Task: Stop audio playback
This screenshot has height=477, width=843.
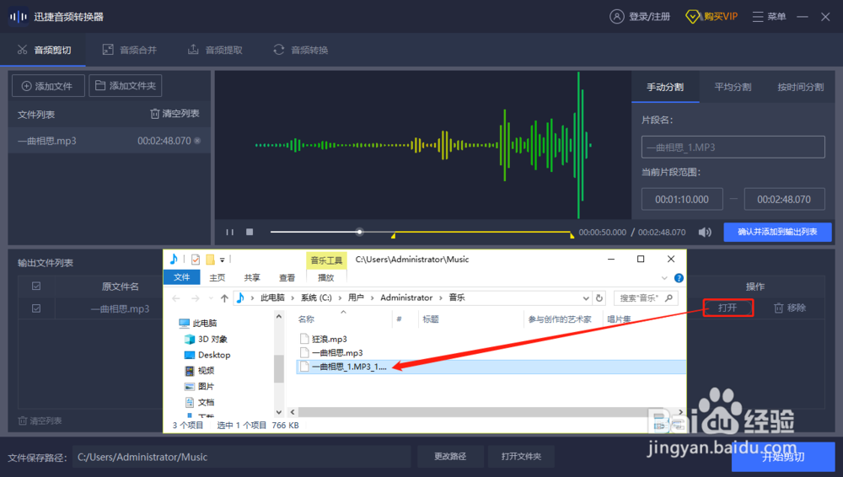Action: coord(250,232)
